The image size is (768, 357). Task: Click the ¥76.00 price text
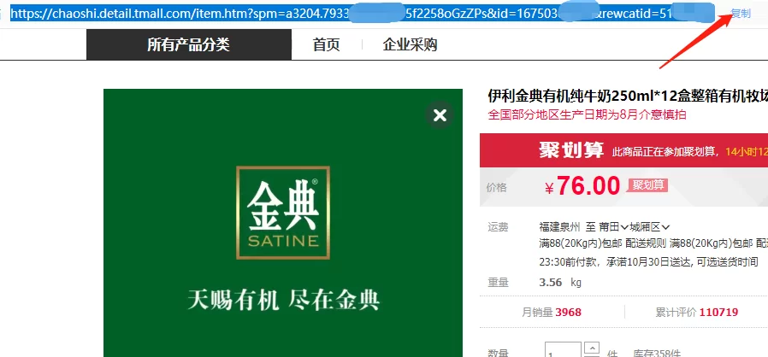click(x=582, y=186)
